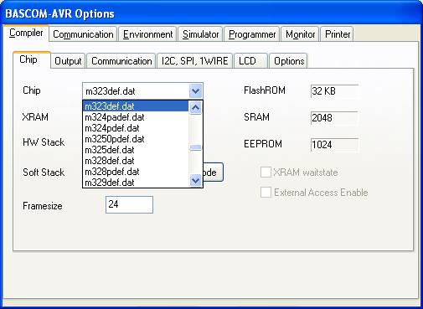Select m328def.dat from the list
This screenshot has width=423, height=309.
pyautogui.click(x=136, y=161)
